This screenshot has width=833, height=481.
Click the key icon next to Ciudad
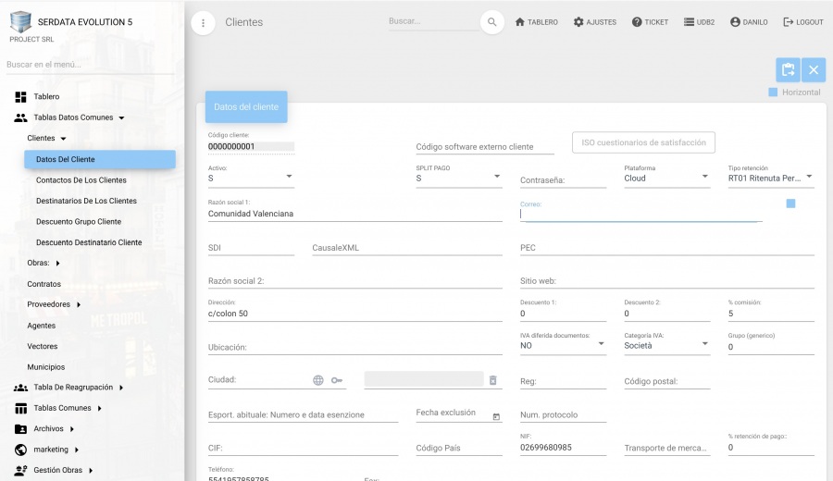(337, 380)
